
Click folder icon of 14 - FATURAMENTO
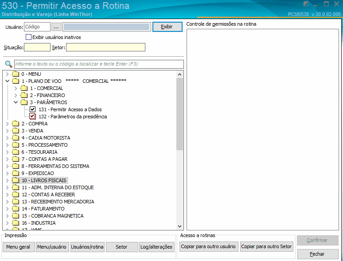16,209
